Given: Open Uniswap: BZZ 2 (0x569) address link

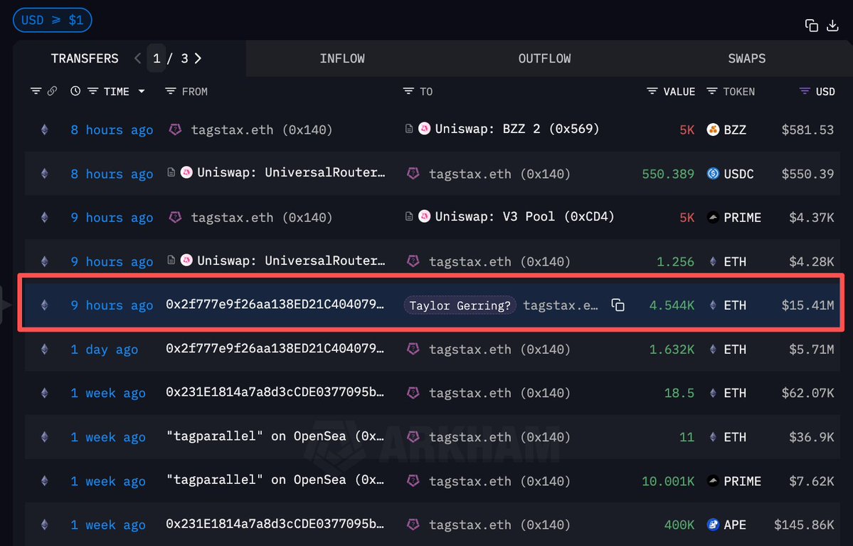Looking at the screenshot, I should (x=516, y=129).
